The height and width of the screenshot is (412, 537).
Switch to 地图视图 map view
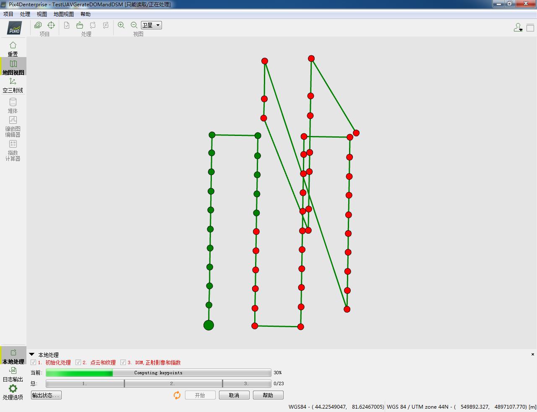click(13, 67)
